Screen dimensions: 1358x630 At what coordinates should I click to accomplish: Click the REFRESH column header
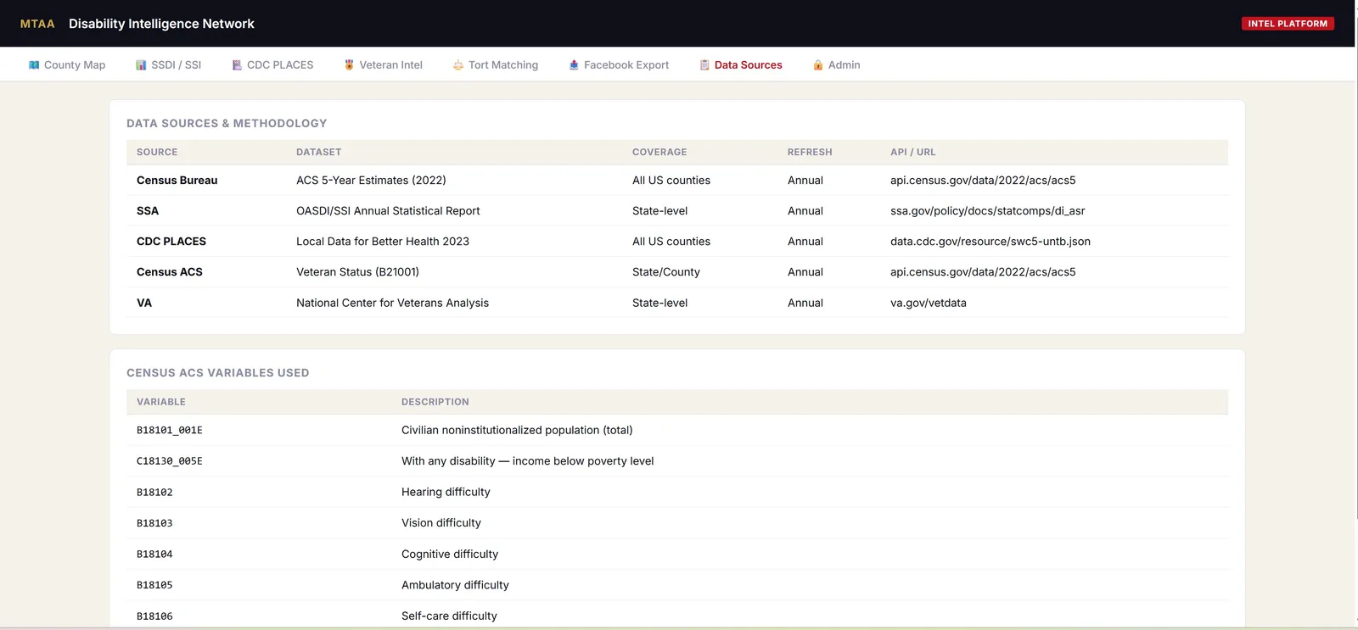tap(810, 153)
